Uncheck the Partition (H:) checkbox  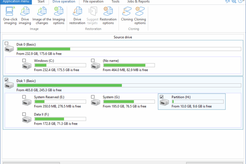pos(162,97)
